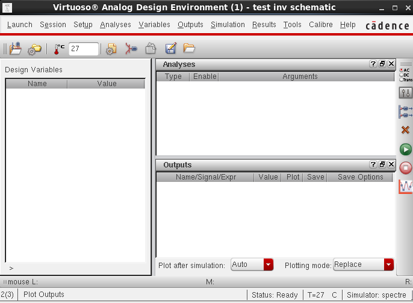This screenshot has width=413, height=303.
Task: Click the Simulator: spectre status text
Action: pyautogui.click(x=376, y=295)
